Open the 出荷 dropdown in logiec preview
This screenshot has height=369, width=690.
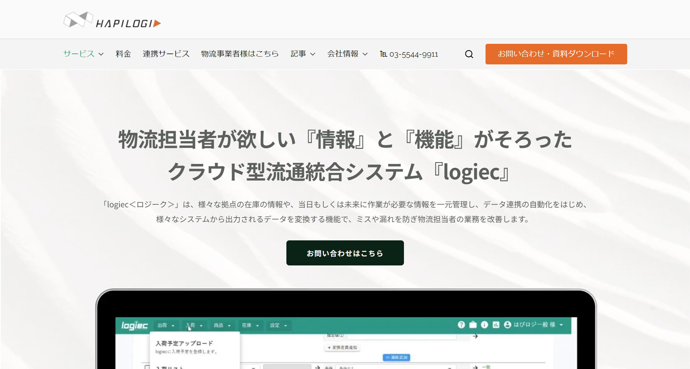click(x=166, y=325)
